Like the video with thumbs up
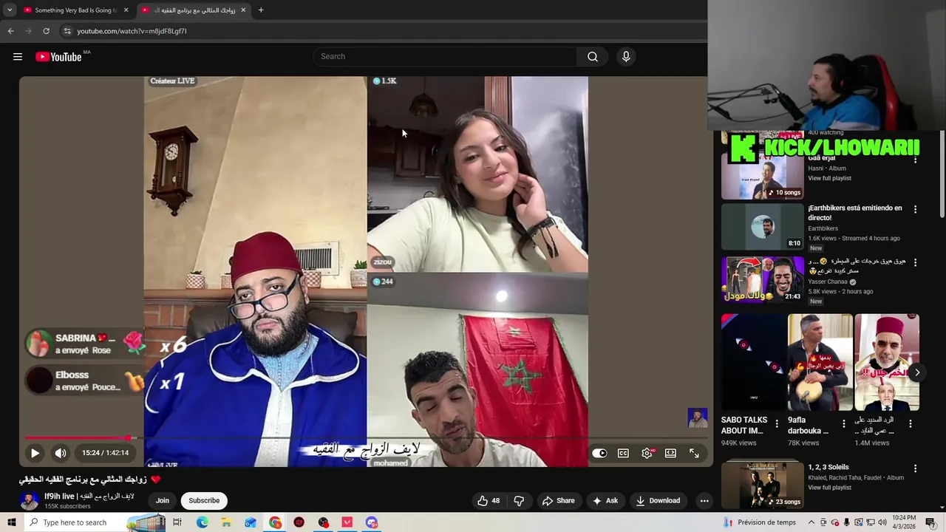 pyautogui.click(x=489, y=500)
